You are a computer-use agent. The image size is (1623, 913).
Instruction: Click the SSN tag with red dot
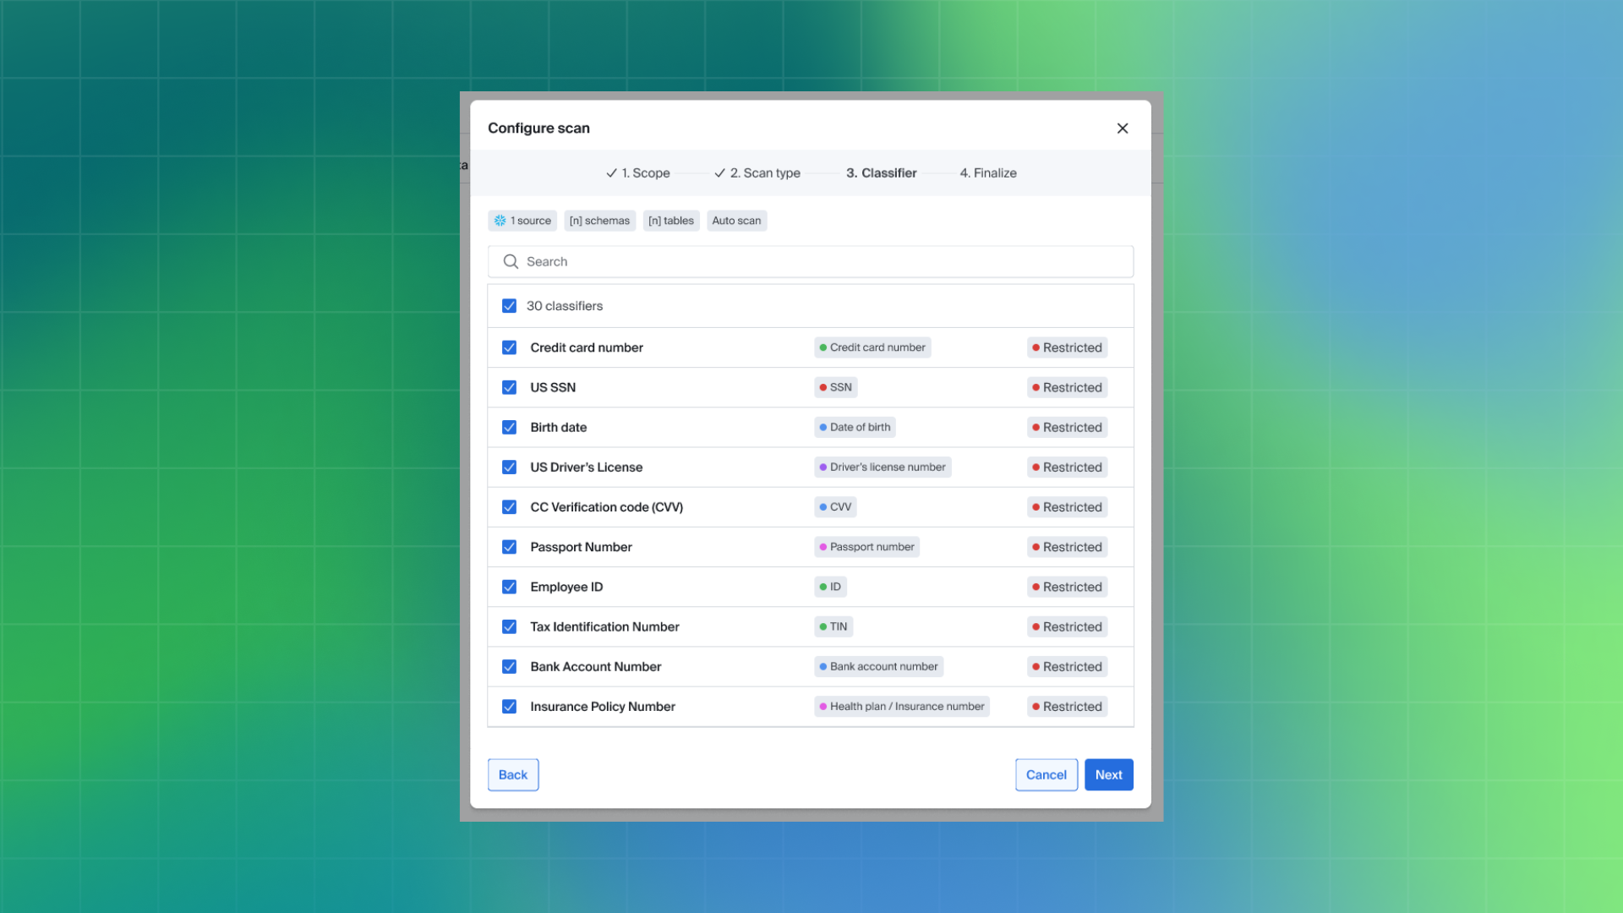[x=835, y=387]
